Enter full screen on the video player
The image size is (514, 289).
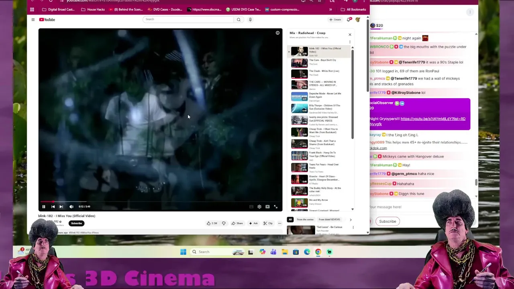tap(275, 207)
